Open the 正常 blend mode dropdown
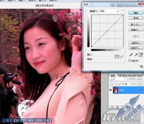This screenshot has width=144, height=124. pyautogui.click(x=117, y=79)
